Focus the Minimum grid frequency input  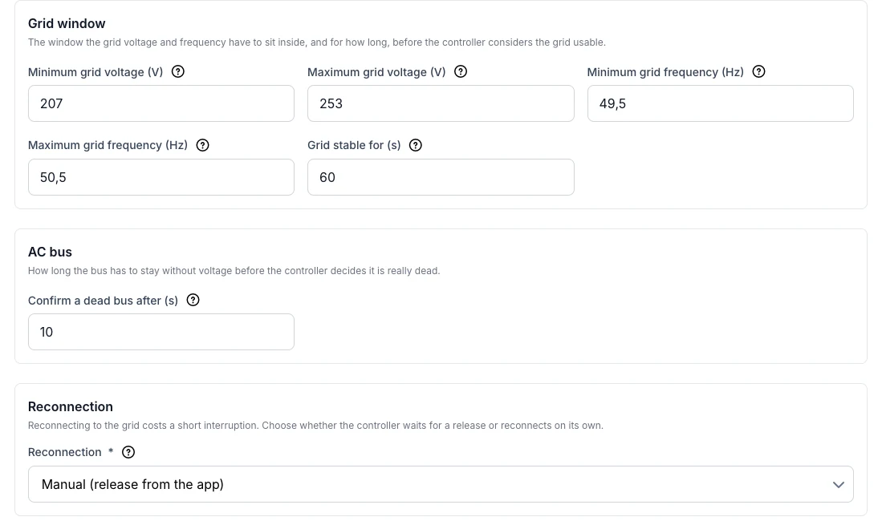(x=720, y=103)
